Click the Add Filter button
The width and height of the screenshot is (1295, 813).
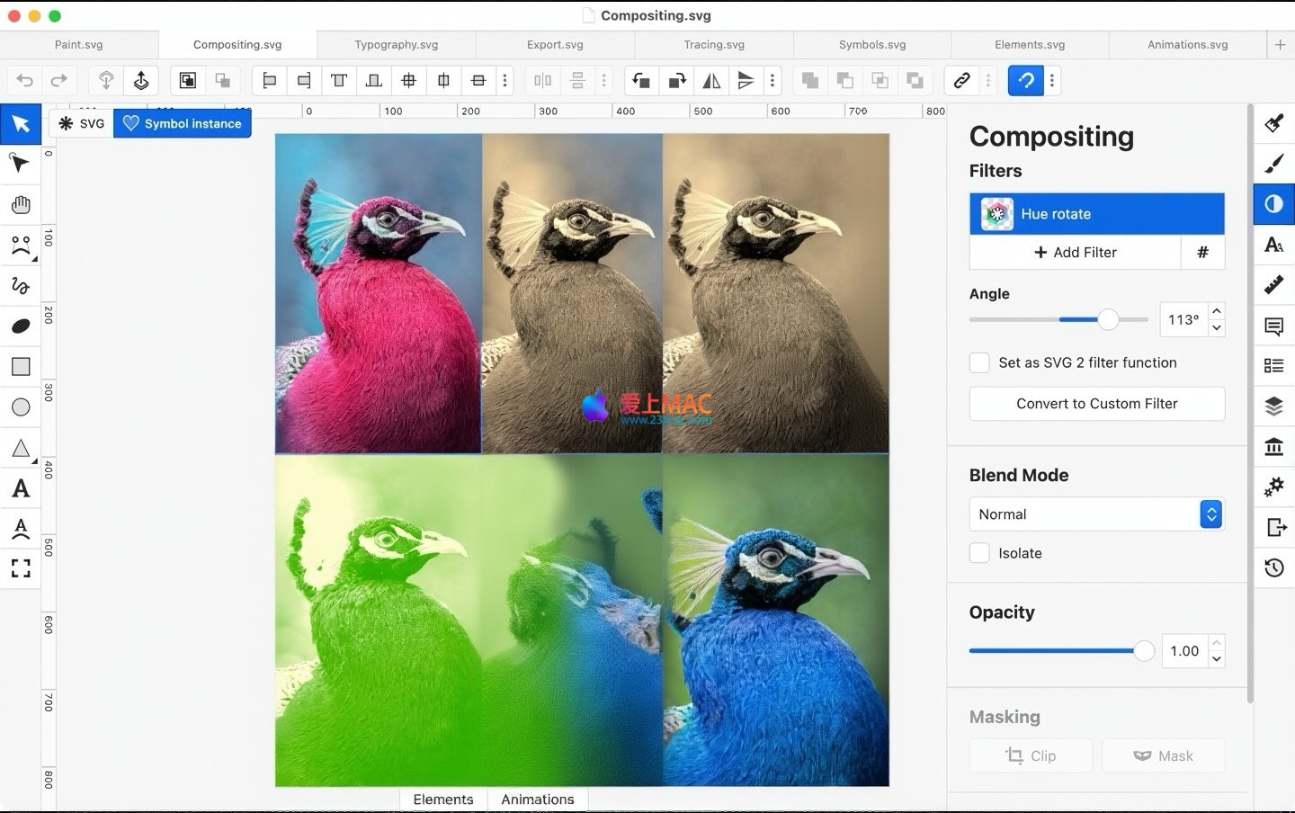pyautogui.click(x=1075, y=253)
